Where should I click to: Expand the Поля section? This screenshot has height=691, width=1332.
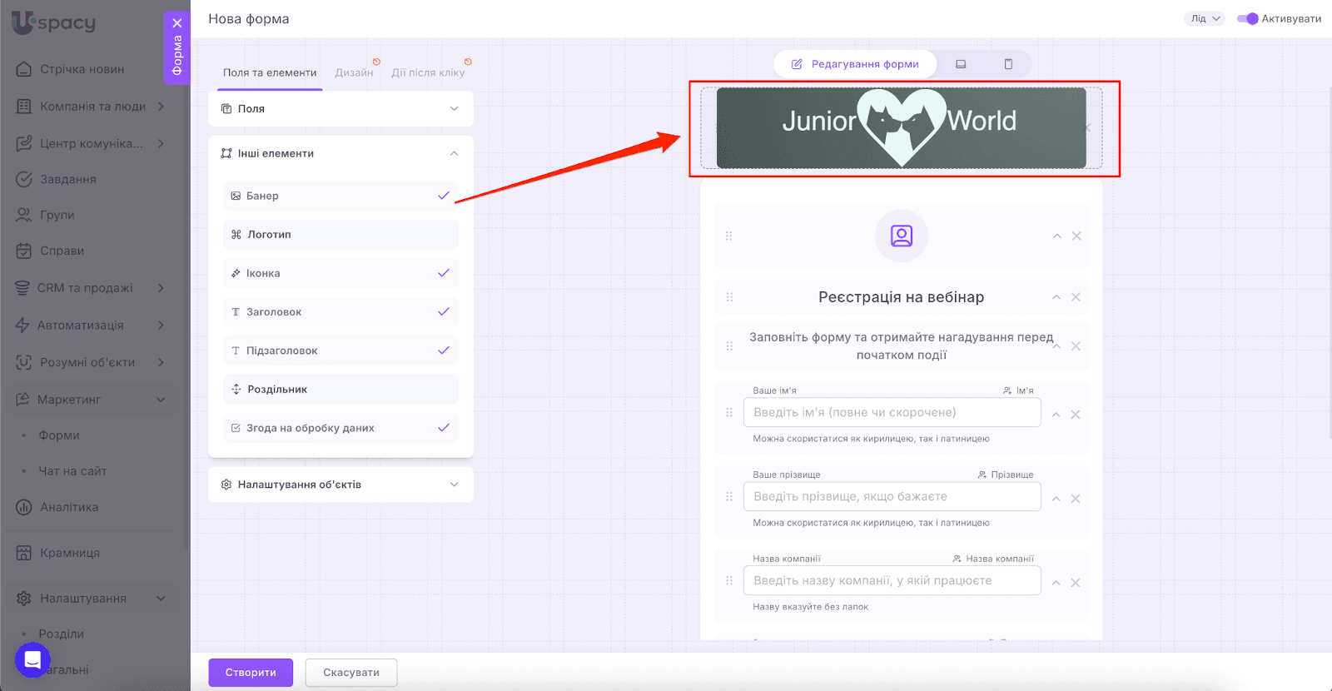coord(340,109)
